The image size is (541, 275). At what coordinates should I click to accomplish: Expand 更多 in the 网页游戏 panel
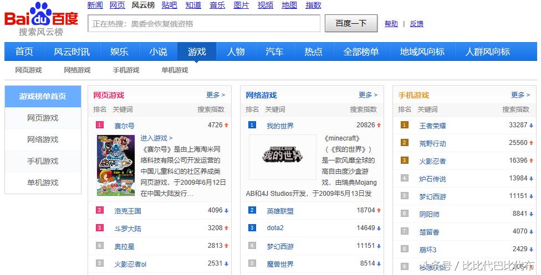pos(216,95)
